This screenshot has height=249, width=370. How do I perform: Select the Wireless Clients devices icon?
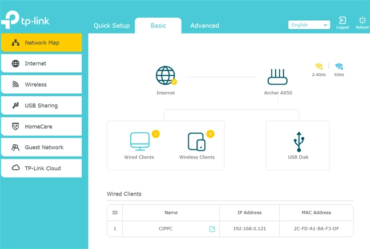click(x=196, y=141)
